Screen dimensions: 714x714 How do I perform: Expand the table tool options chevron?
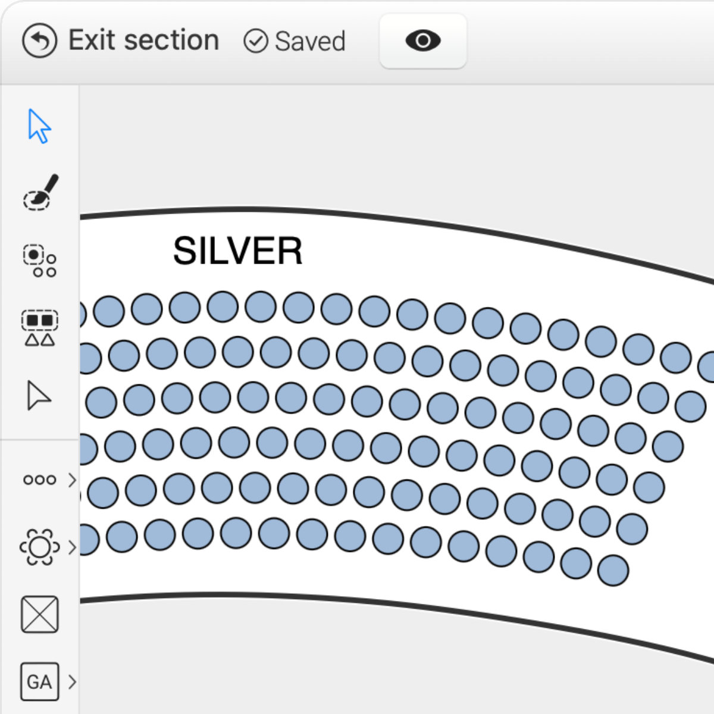[x=72, y=547]
